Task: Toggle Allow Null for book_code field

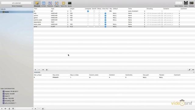Action: pos(105,24)
